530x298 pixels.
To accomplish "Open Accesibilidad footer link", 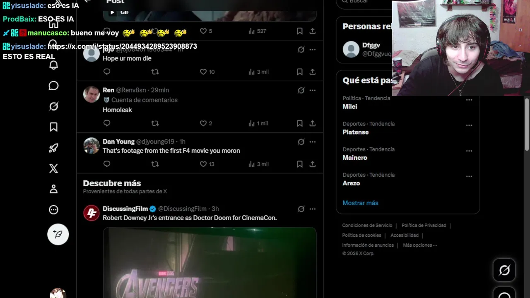I will (x=405, y=236).
